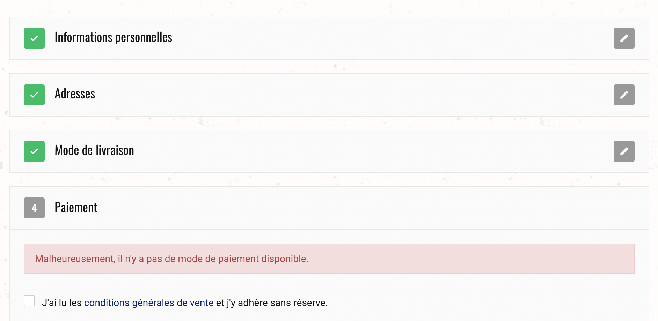The width and height of the screenshot is (658, 321).
Task: Expand the Informations personnelles step panel
Action: (329, 38)
